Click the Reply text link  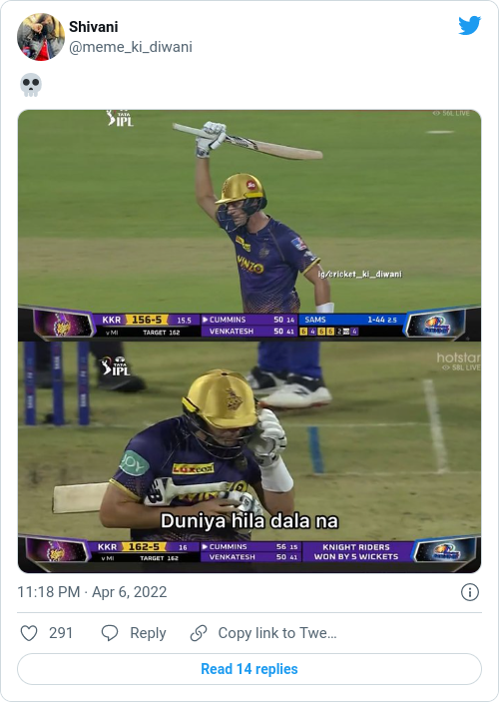148,633
